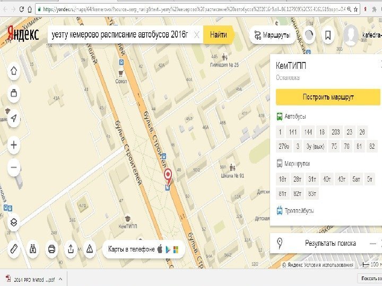The image size is (382, 286).
Task: Select minibus route 28т
Action: (x=297, y=179)
